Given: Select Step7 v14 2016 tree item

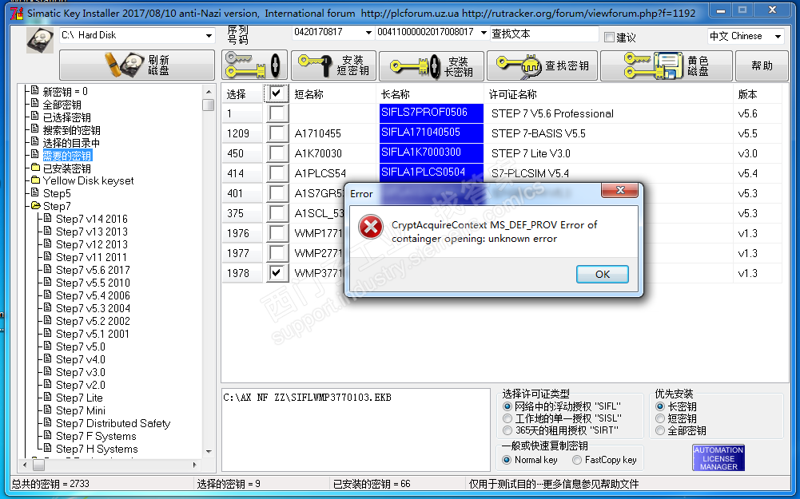Looking at the screenshot, I should point(92,219).
